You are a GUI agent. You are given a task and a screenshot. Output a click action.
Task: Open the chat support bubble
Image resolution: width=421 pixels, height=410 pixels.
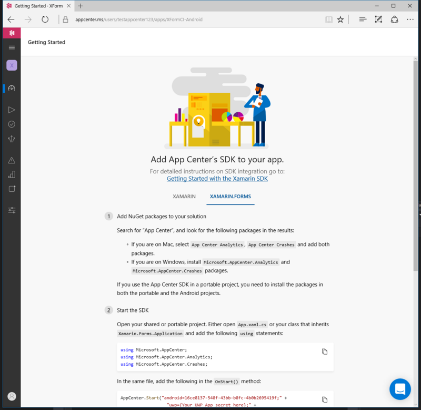400,389
